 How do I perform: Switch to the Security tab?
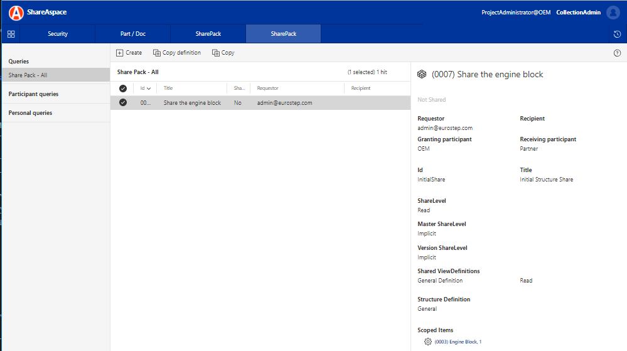pos(58,34)
